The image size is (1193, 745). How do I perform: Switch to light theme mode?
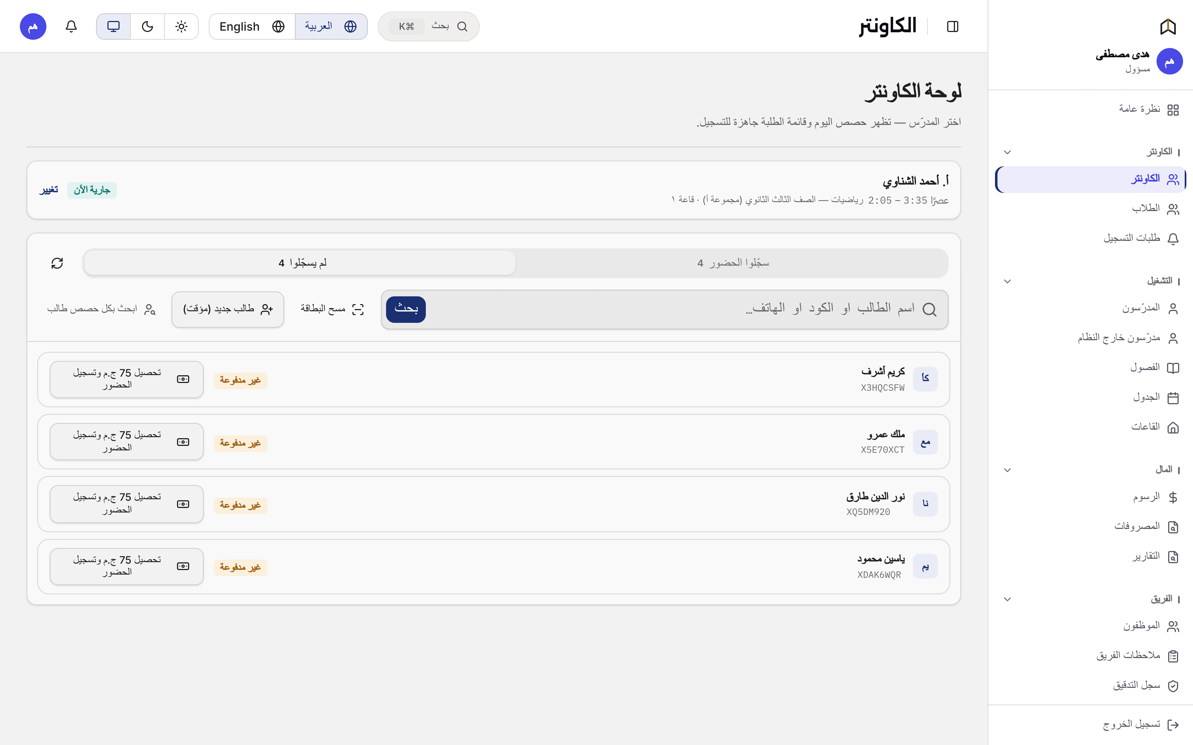[x=181, y=26]
